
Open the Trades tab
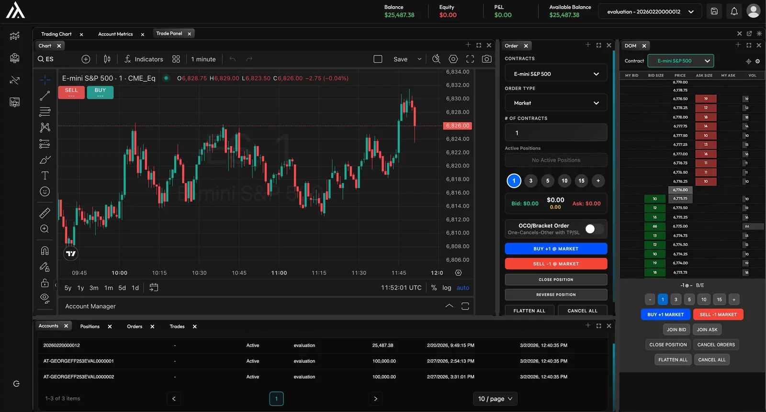pos(177,326)
